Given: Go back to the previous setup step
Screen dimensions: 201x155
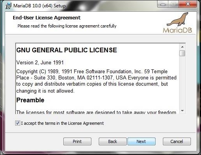Looking at the screenshot, I should [112, 141].
